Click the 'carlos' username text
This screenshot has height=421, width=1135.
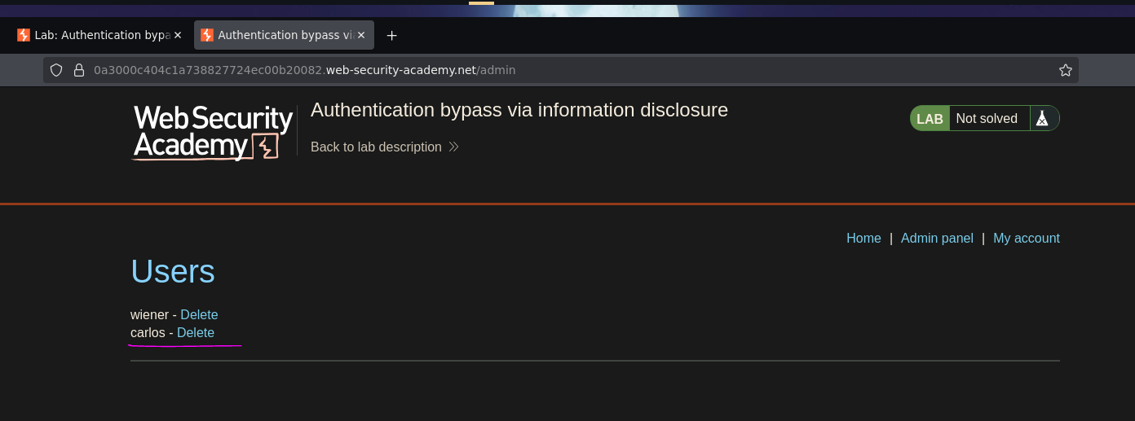(148, 332)
